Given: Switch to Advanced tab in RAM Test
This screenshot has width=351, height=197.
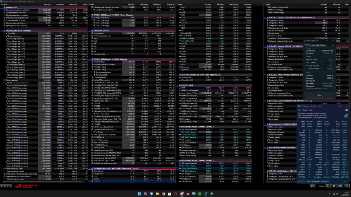Looking at the screenshot, I should [x=315, y=45].
